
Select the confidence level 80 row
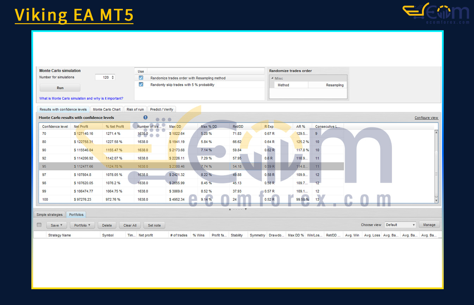pyautogui.click(x=191, y=142)
